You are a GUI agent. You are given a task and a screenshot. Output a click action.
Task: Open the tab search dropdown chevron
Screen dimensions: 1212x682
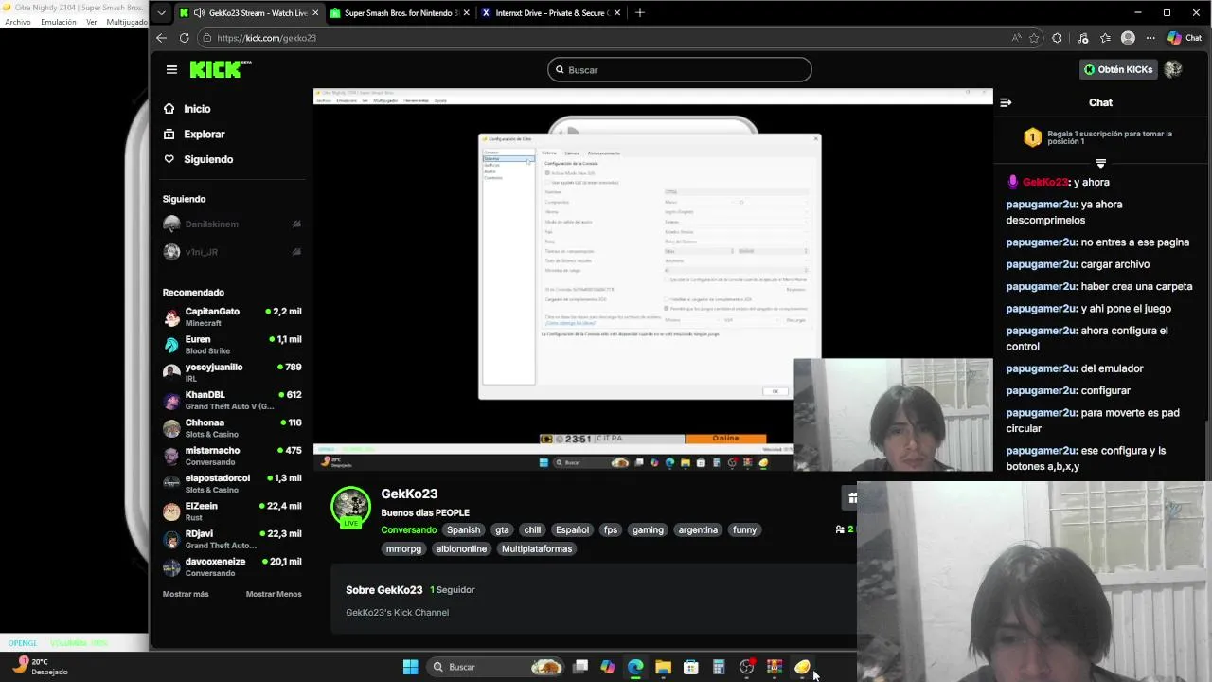tap(162, 13)
